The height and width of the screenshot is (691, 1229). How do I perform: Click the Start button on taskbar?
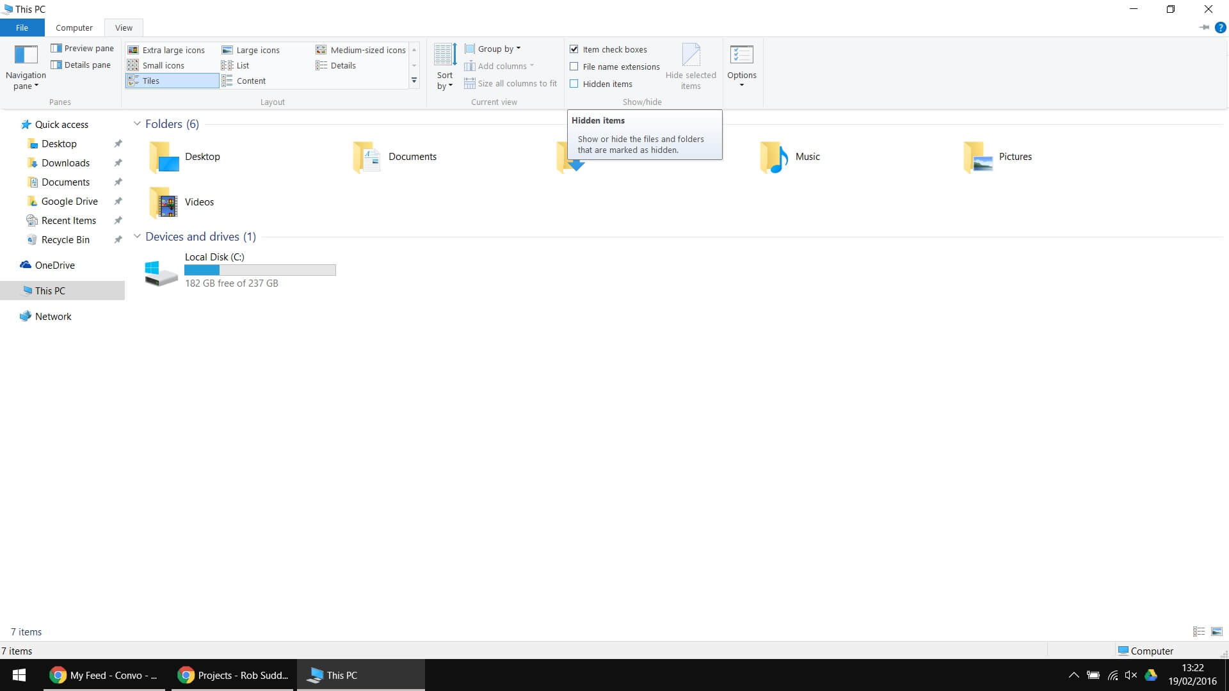click(19, 675)
